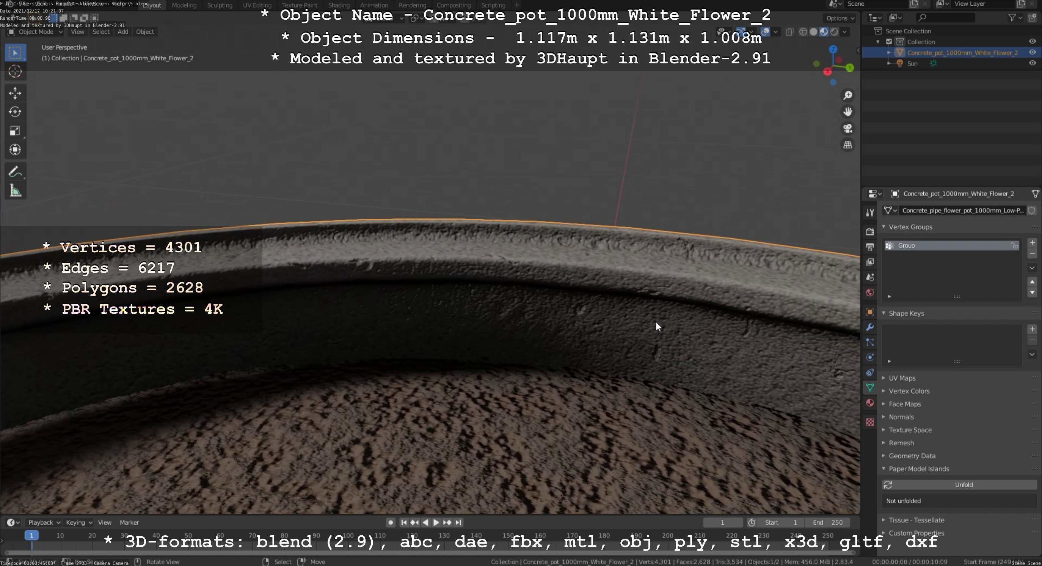Switch to the Sculpting workspace tab
This screenshot has width=1042, height=566.
[x=220, y=5]
